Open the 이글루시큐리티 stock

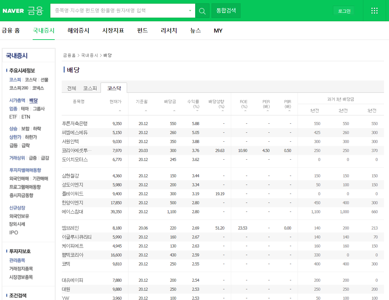77,237
